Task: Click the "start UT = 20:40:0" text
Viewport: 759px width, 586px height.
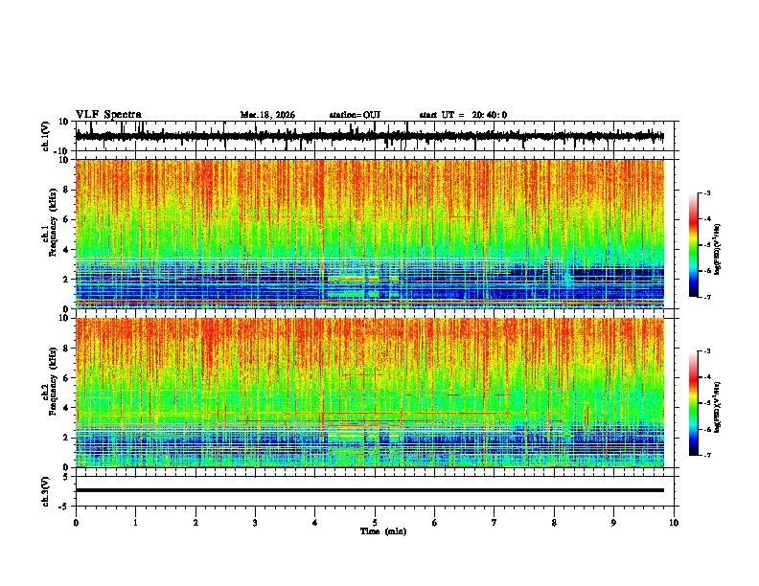Action: point(463,115)
